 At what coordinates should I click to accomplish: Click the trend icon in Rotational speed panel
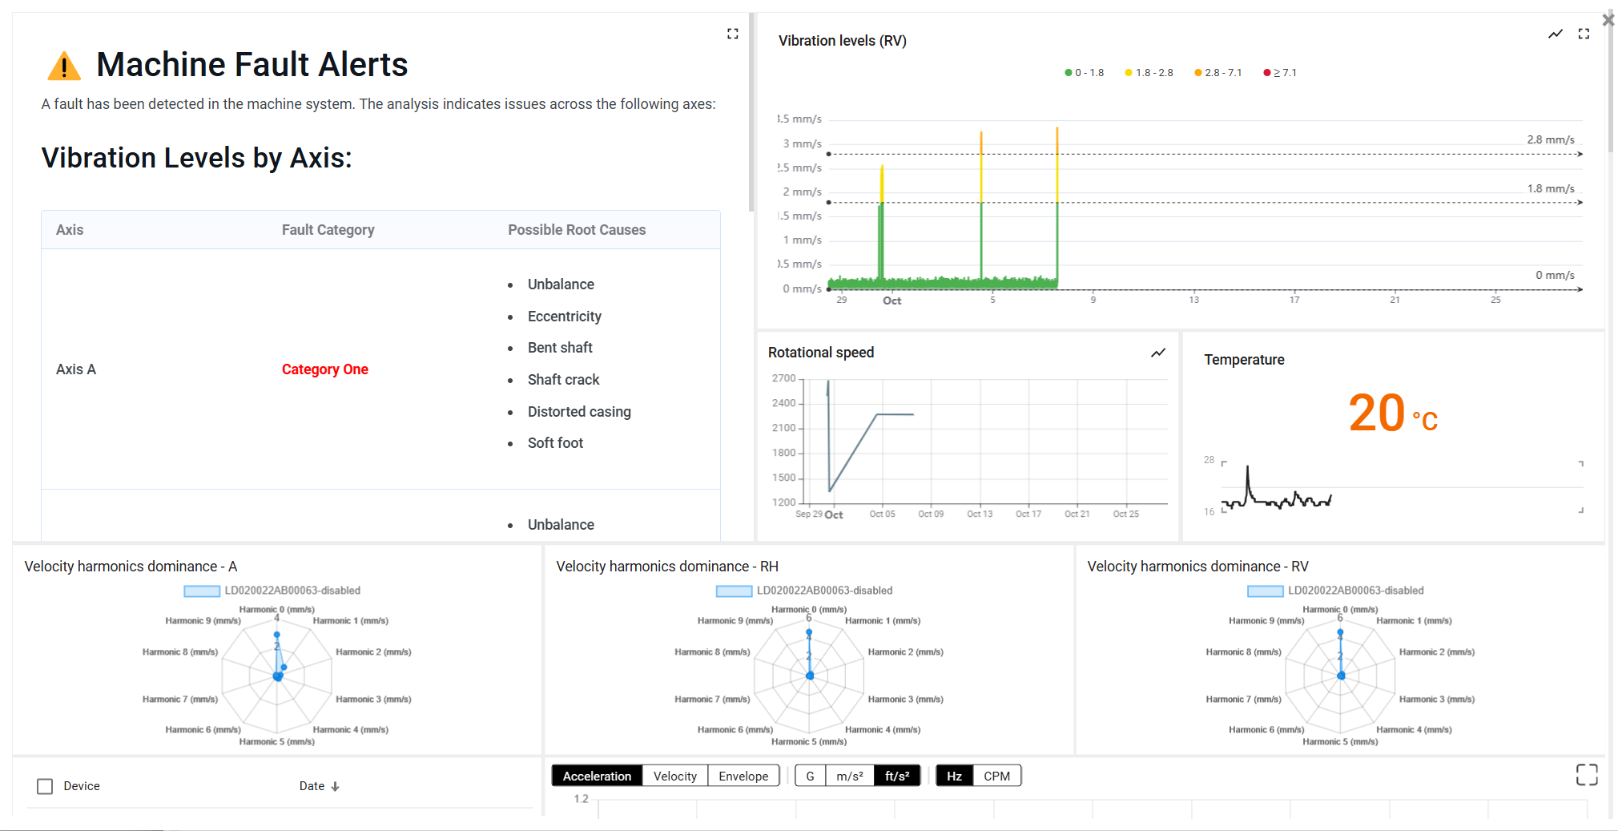[x=1158, y=353]
